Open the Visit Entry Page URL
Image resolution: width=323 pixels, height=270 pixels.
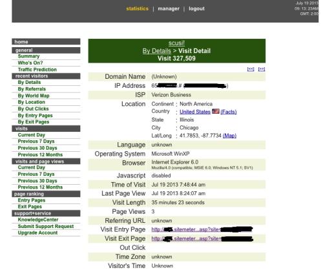click(x=202, y=229)
